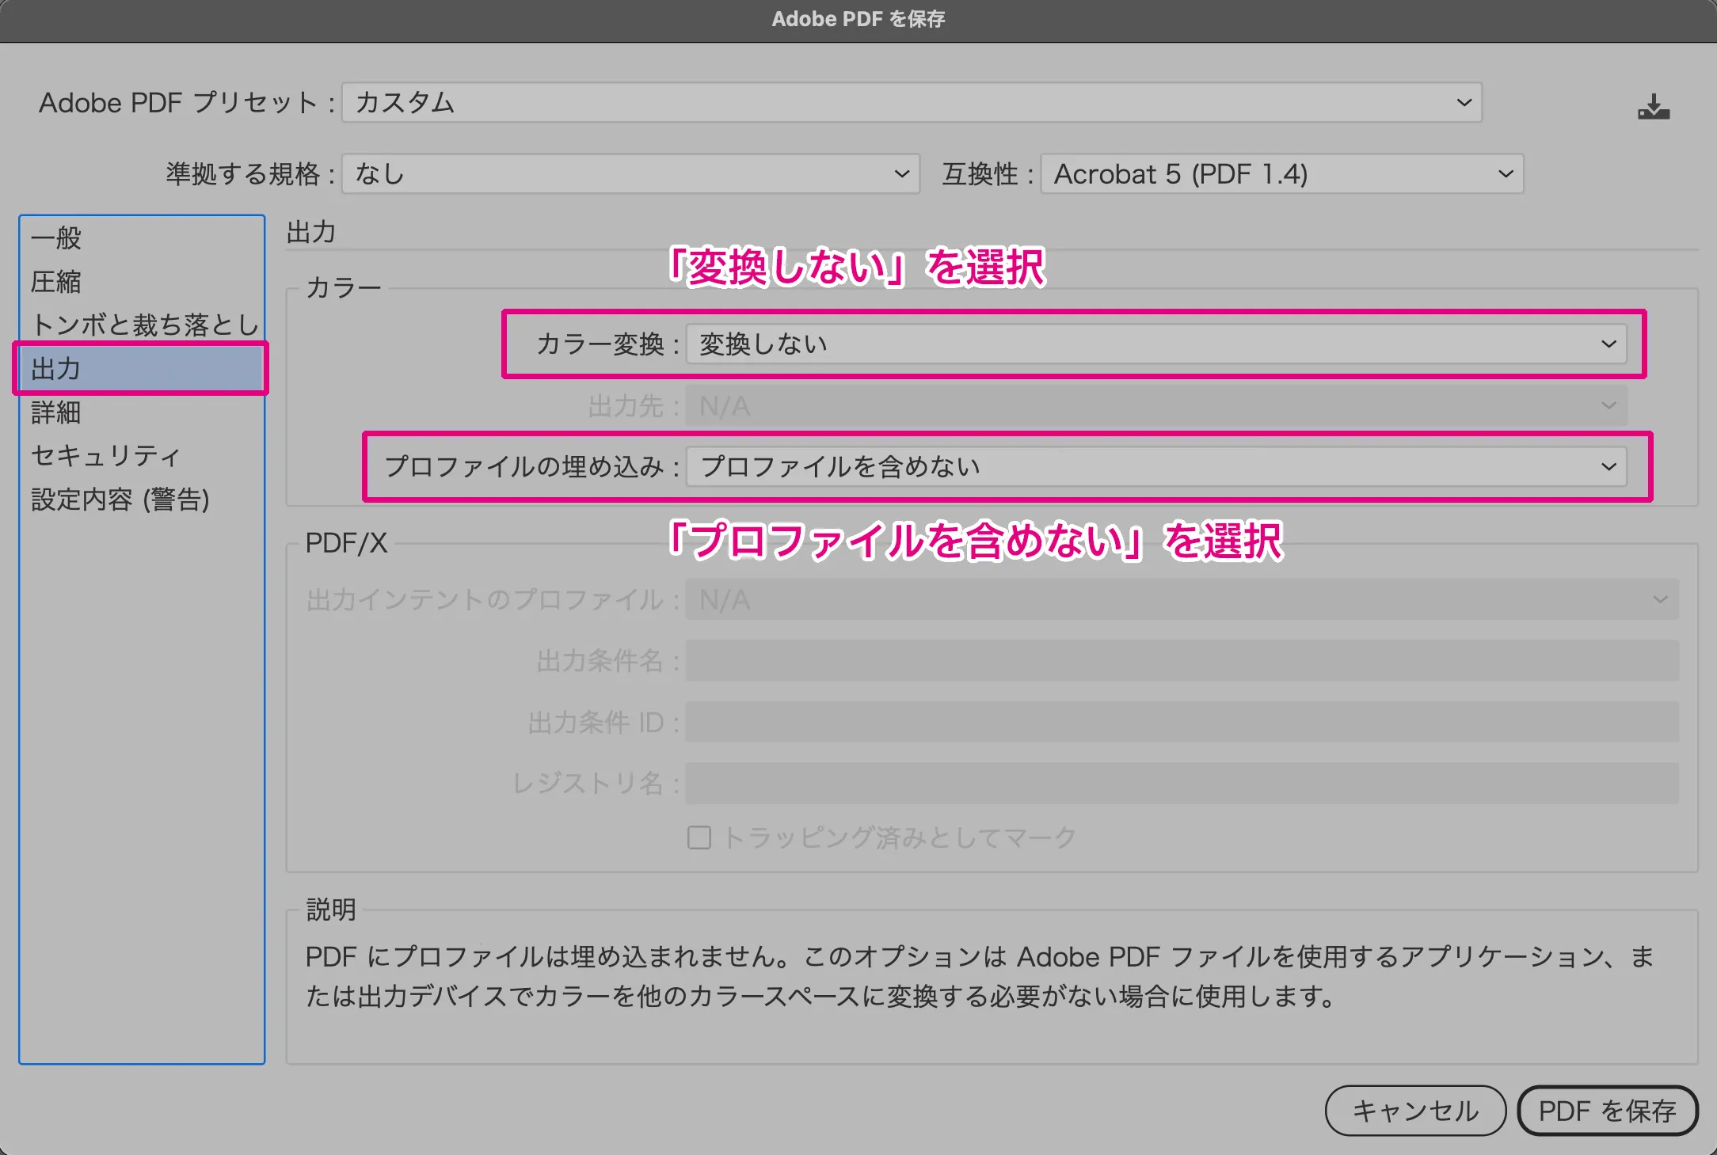Click the save preset download icon
1717x1155 pixels.
tap(1654, 106)
